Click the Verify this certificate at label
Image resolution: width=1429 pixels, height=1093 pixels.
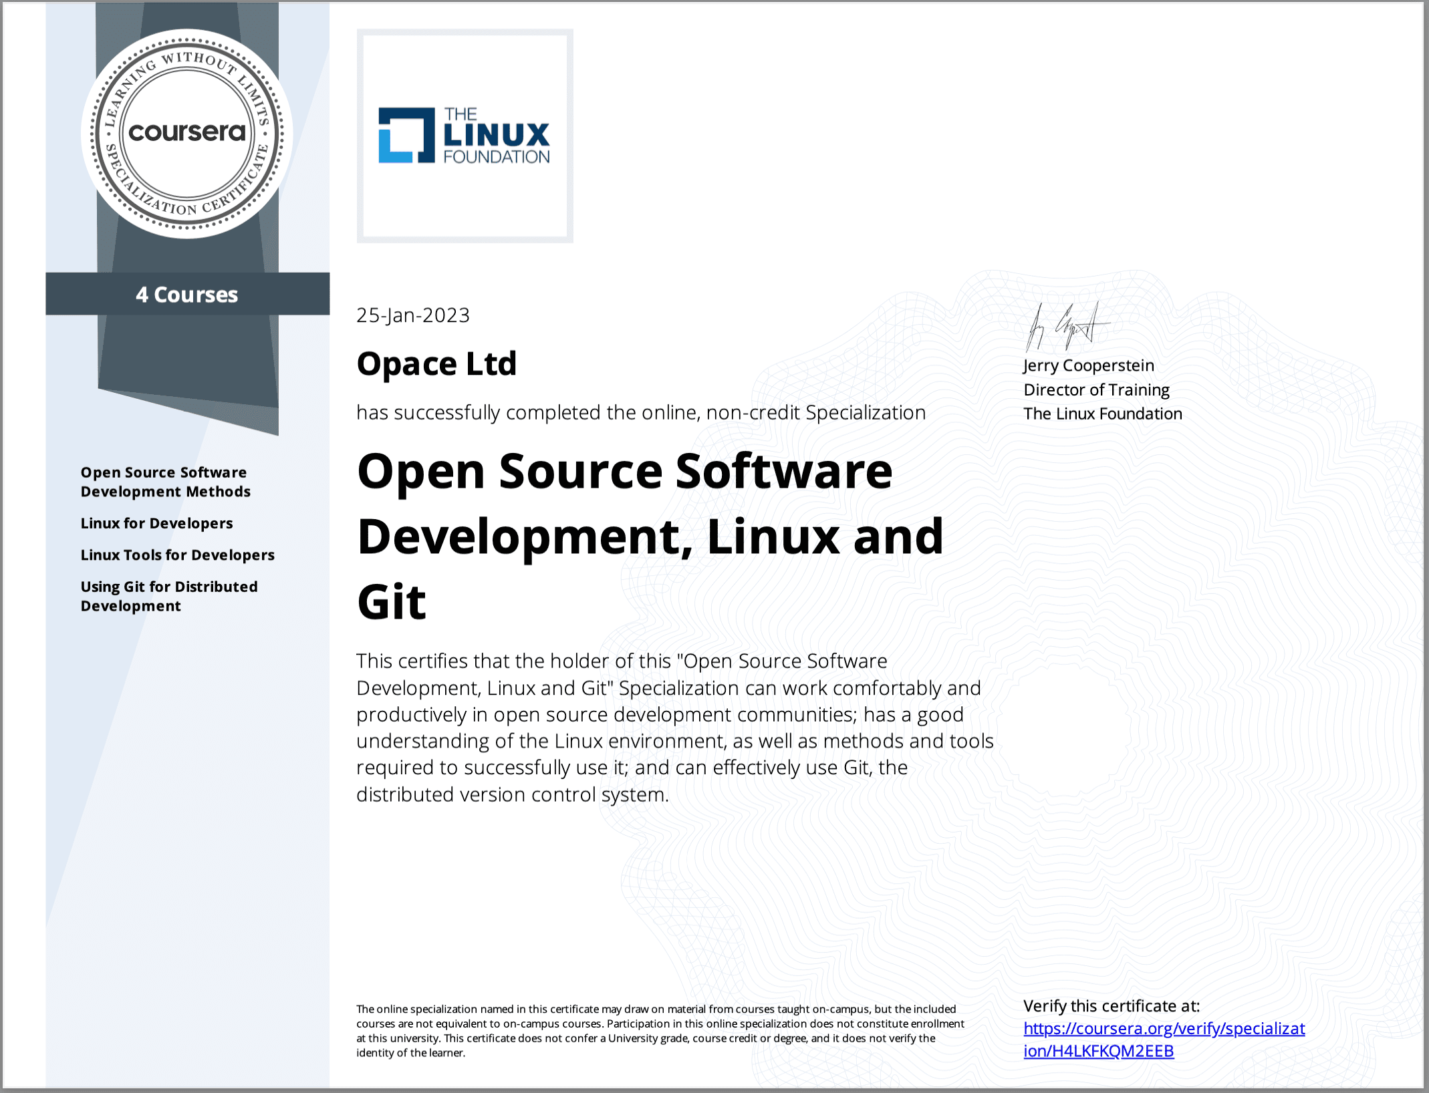[x=1112, y=1005]
